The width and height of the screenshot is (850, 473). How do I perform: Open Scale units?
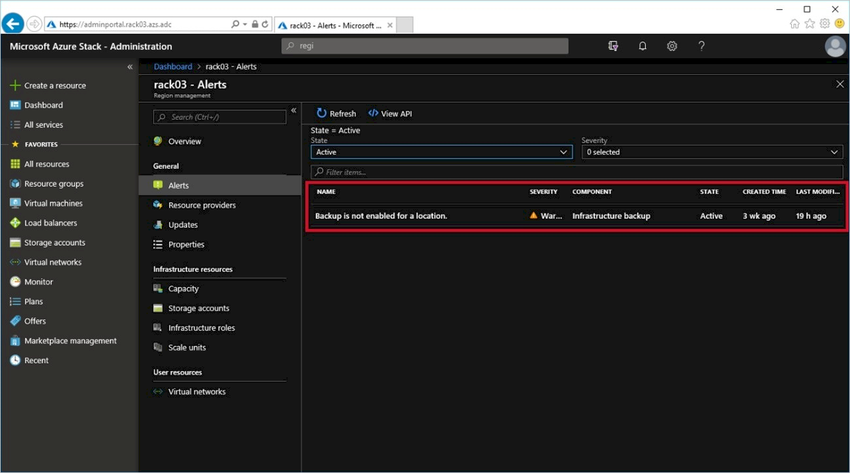coord(187,348)
